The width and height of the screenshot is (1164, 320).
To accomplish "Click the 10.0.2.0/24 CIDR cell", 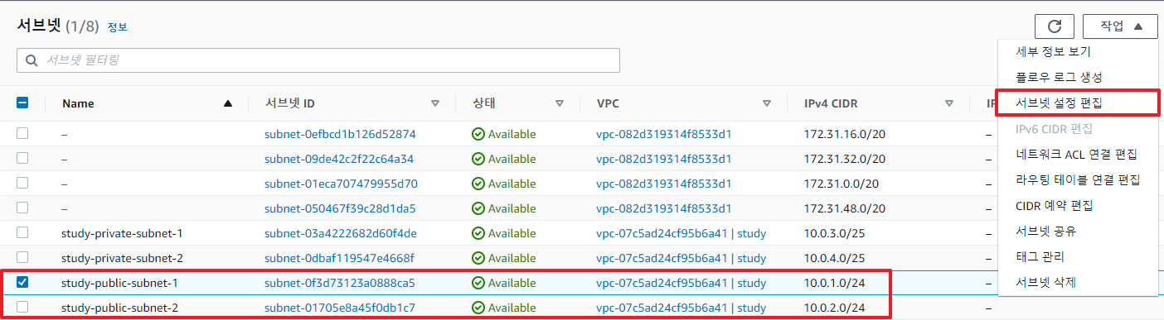I will click(835, 308).
